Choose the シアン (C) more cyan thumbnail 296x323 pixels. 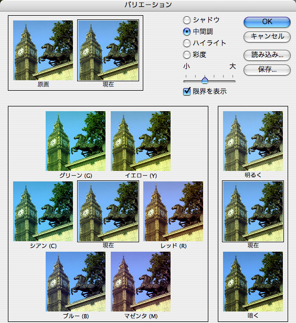[x=43, y=211]
